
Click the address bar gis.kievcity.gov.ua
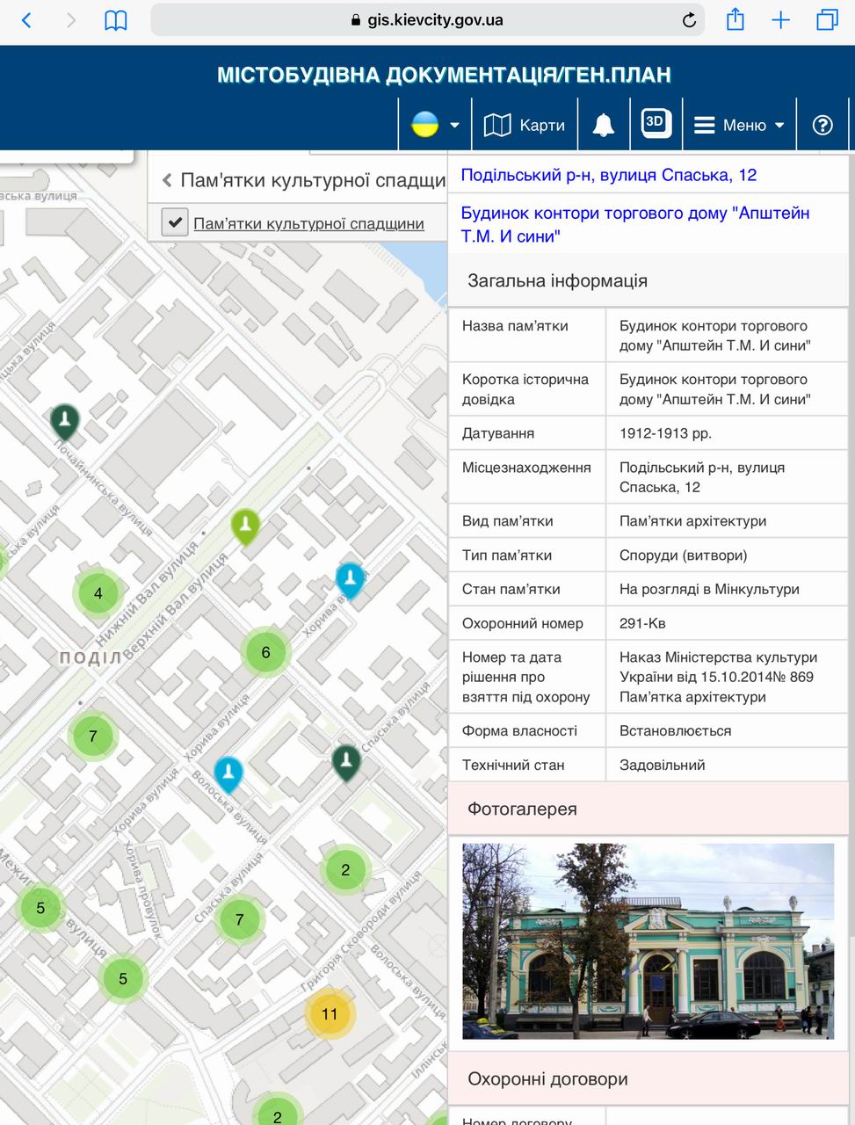[x=427, y=18]
